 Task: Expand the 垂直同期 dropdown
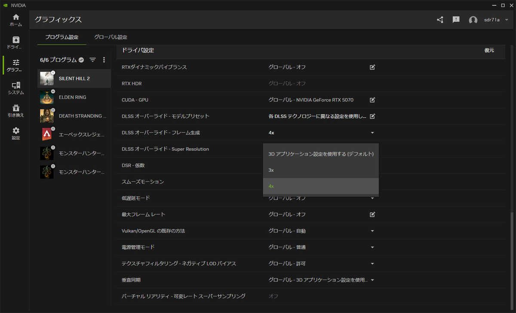372,280
